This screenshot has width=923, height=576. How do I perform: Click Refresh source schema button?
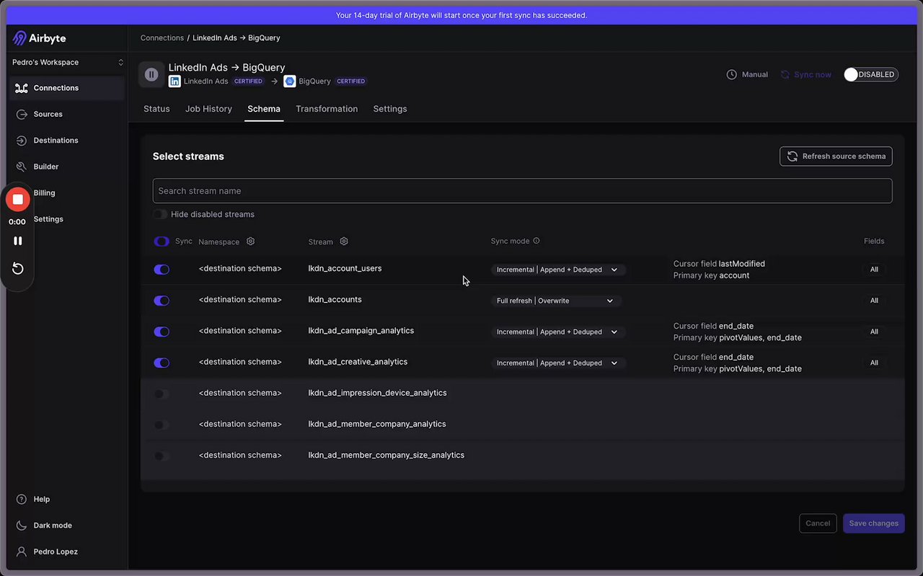836,156
